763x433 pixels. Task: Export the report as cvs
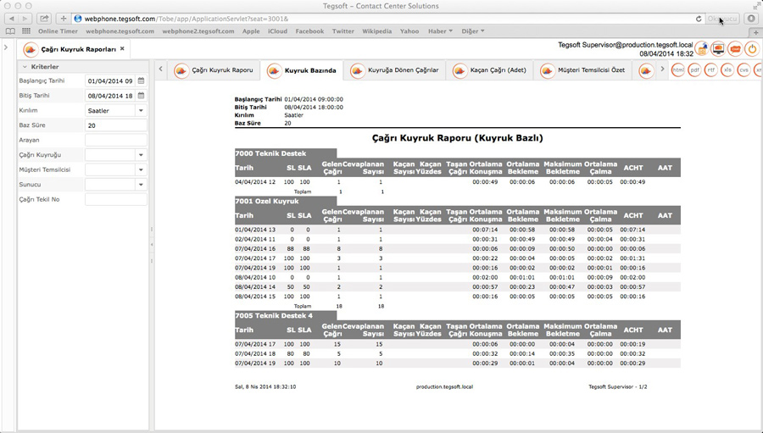point(744,70)
